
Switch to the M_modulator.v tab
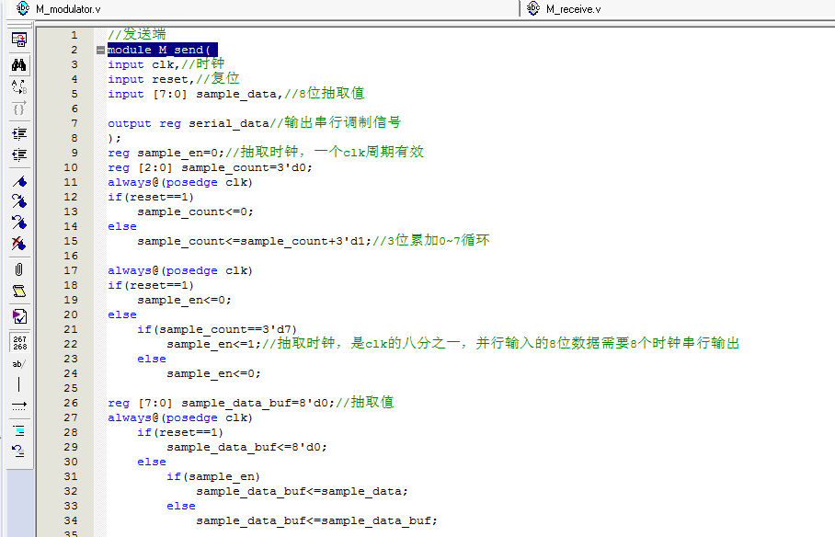pos(68,9)
